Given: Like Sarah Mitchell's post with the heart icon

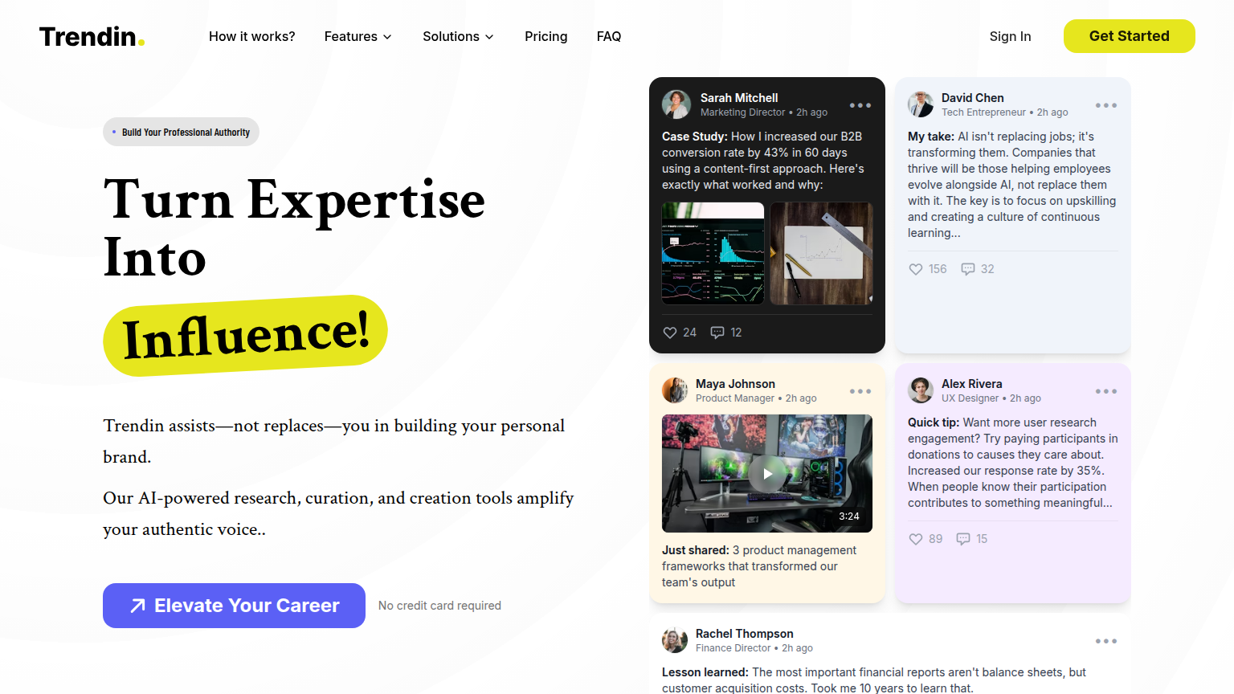Looking at the screenshot, I should click(x=670, y=333).
